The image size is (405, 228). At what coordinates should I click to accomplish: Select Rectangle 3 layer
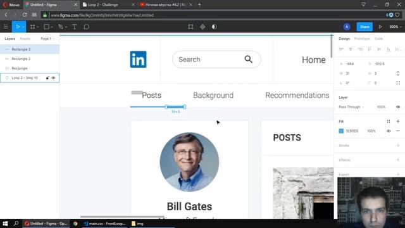coord(30,49)
